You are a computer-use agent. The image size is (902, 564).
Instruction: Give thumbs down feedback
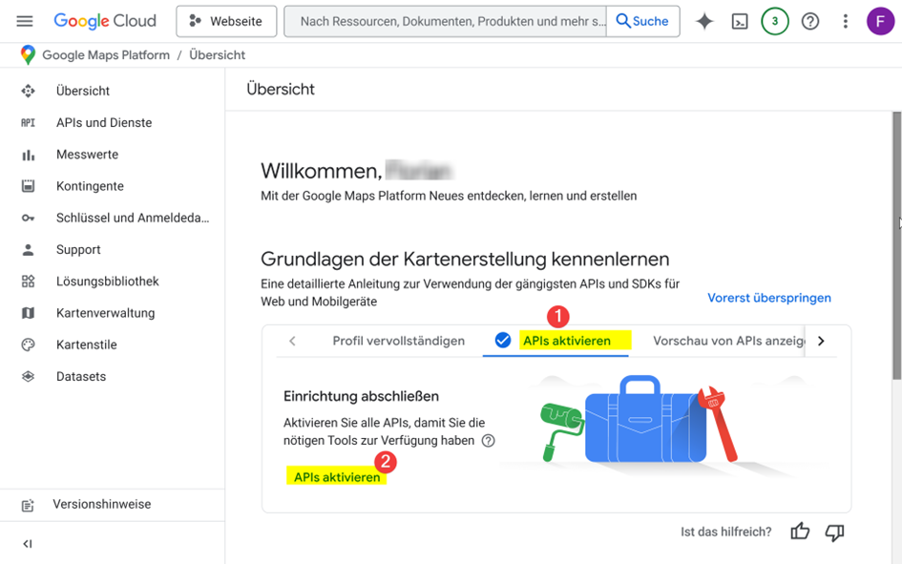coord(834,533)
